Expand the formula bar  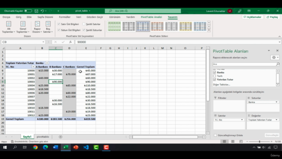pyautogui.click(x=279, y=42)
